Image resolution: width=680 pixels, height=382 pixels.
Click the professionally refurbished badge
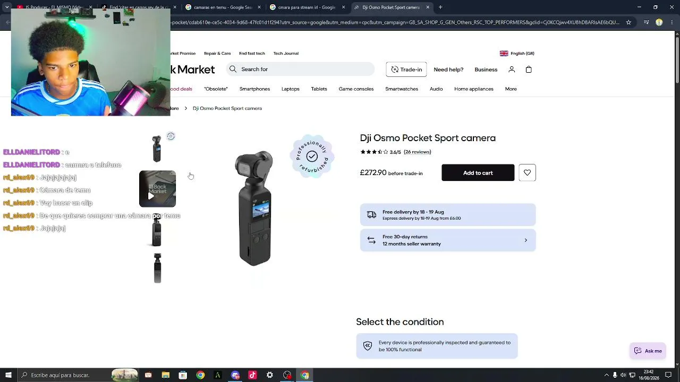(x=312, y=156)
